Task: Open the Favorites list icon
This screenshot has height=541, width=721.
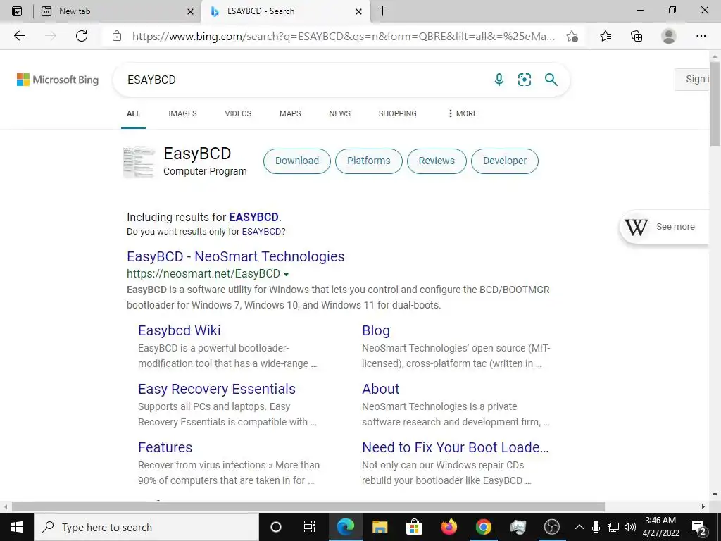Action: tap(606, 36)
